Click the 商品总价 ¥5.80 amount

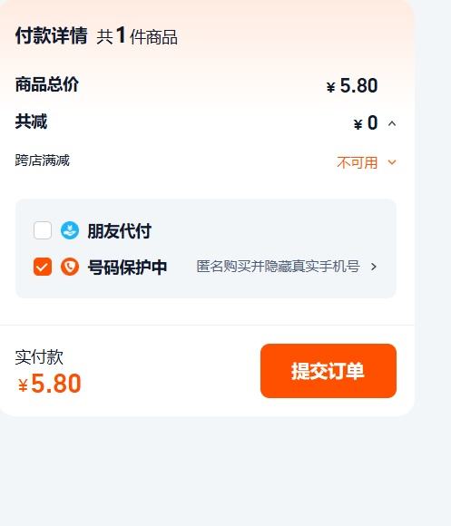coord(352,85)
